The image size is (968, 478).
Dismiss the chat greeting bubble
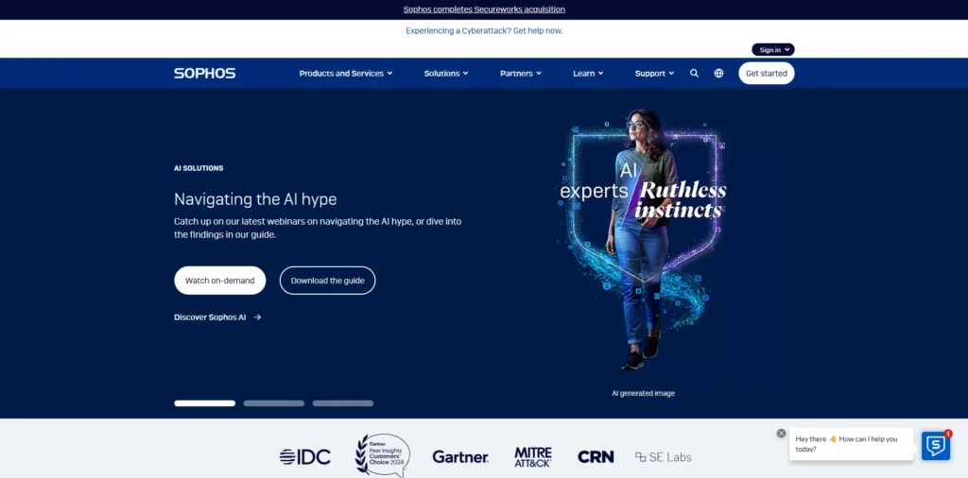tap(781, 434)
